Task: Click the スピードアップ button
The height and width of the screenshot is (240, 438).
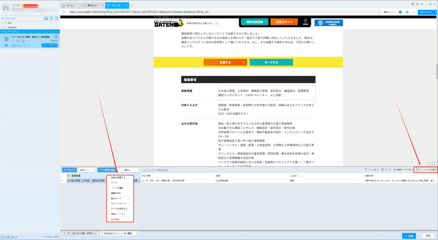Action: click(50, 45)
